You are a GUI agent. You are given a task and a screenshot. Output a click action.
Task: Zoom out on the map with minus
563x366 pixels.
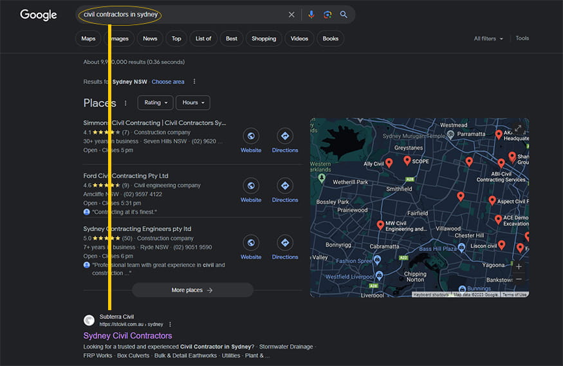coord(519,279)
